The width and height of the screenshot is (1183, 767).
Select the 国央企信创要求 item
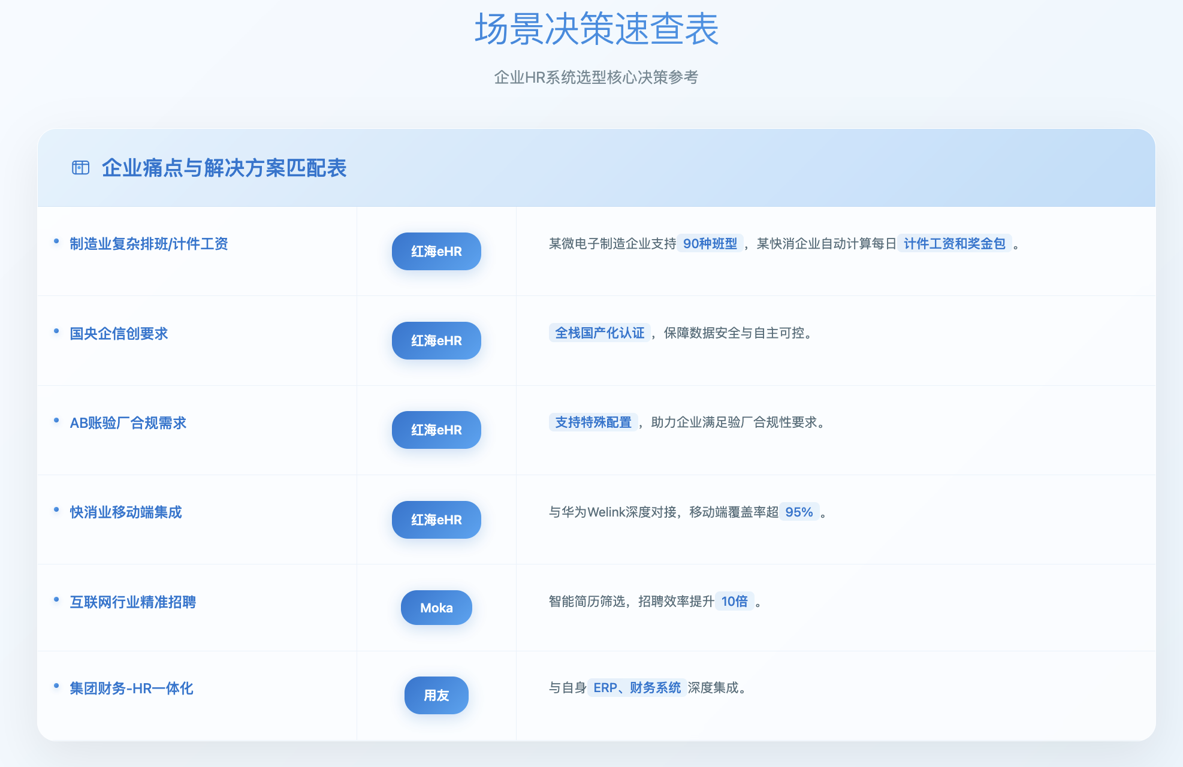119,334
